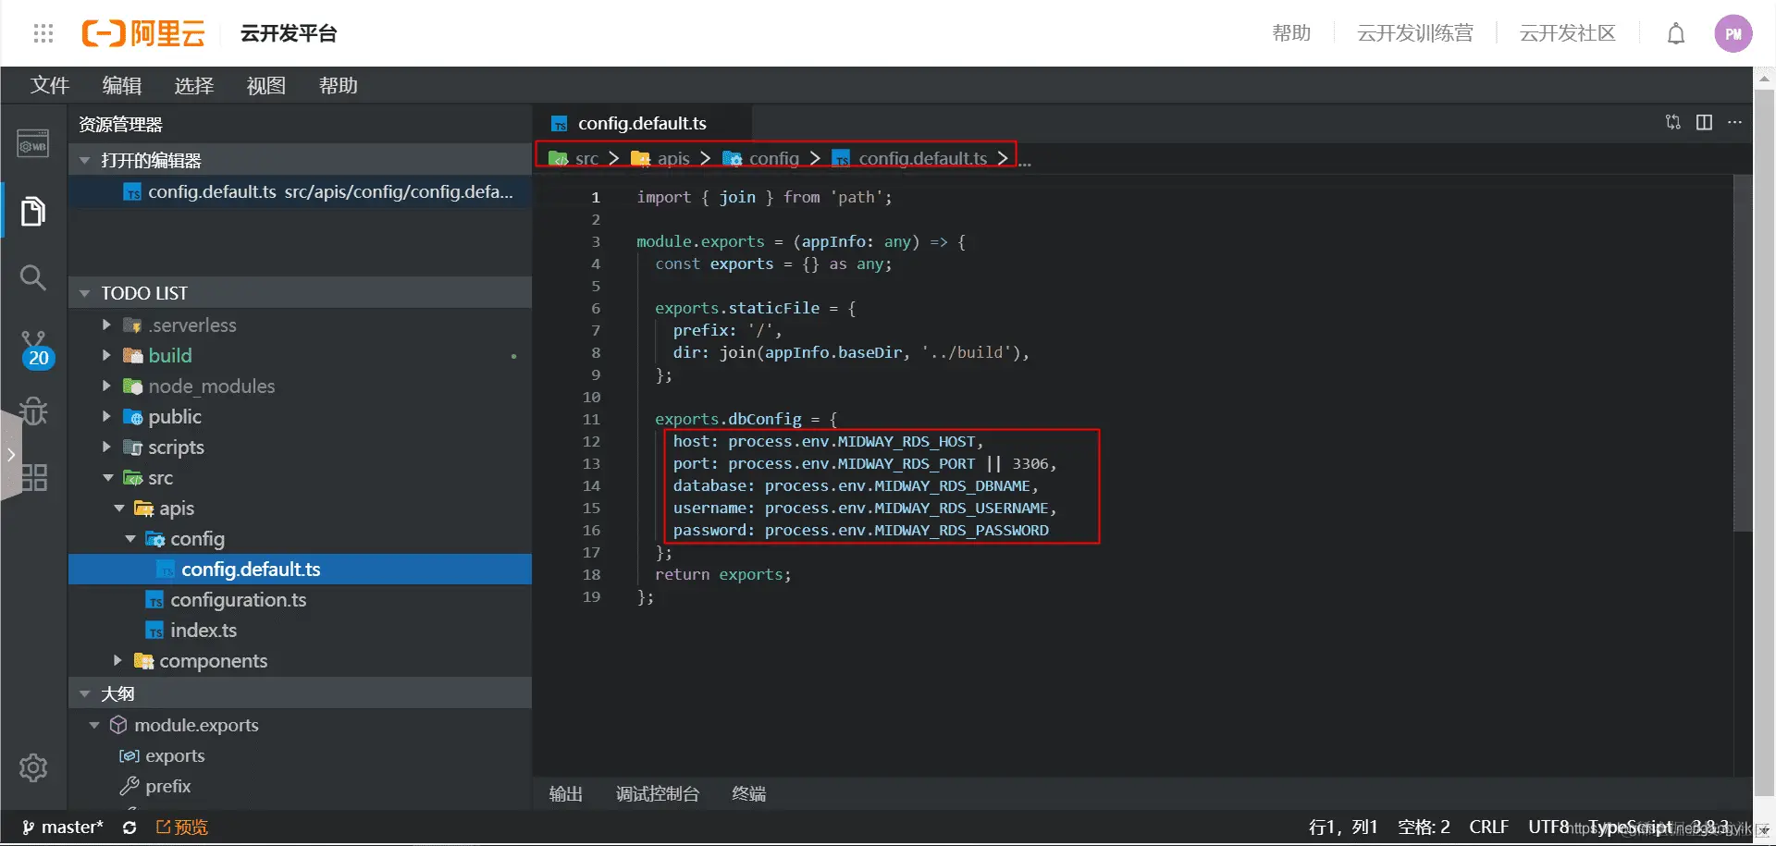Screen dimensions: 1776x846
Task: Split the editor to the right
Action: click(x=1704, y=122)
